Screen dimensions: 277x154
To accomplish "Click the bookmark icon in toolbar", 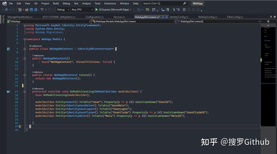I will pyautogui.click(x=184, y=10).
